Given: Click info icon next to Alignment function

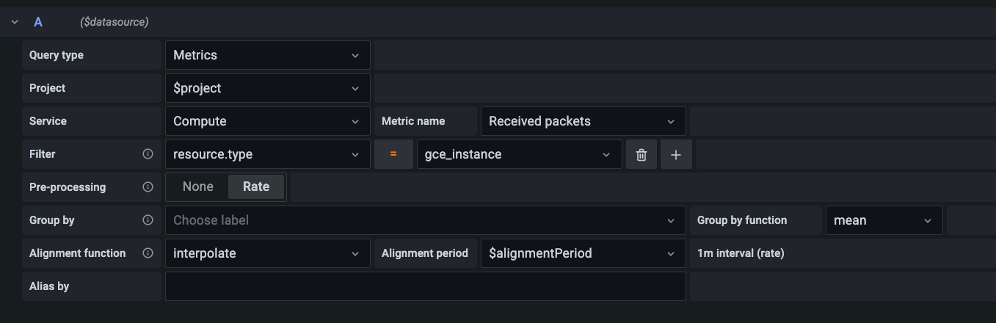Looking at the screenshot, I should pos(148,253).
